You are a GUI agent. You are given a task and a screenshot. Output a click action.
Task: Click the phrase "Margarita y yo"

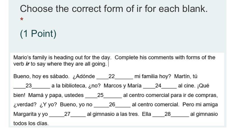coord(31,114)
